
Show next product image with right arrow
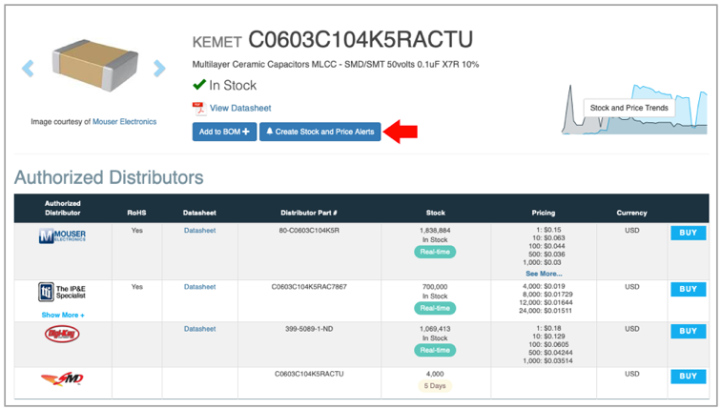point(159,69)
